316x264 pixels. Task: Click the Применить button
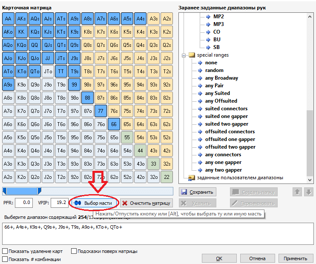click(x=295, y=258)
